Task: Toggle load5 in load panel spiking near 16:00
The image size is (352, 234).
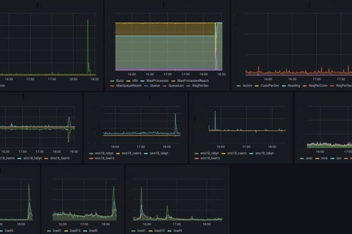Action: 177,231
